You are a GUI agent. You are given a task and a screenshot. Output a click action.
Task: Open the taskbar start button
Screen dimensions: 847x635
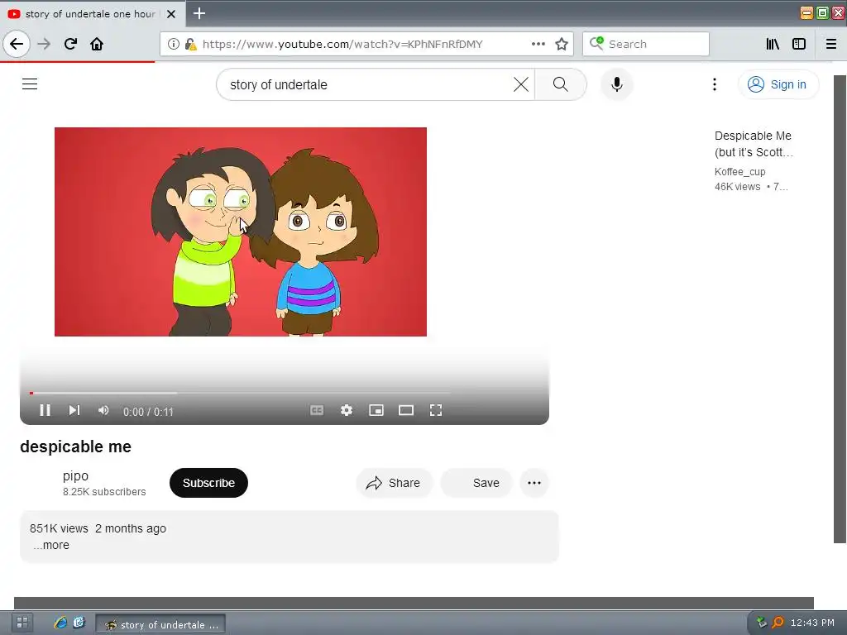[22, 623]
